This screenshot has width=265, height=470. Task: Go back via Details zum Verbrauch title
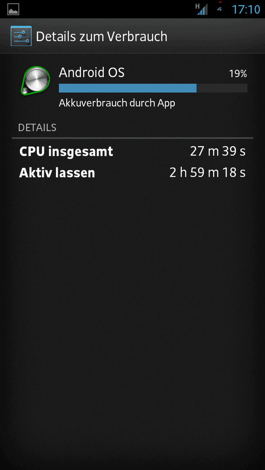coord(102,37)
